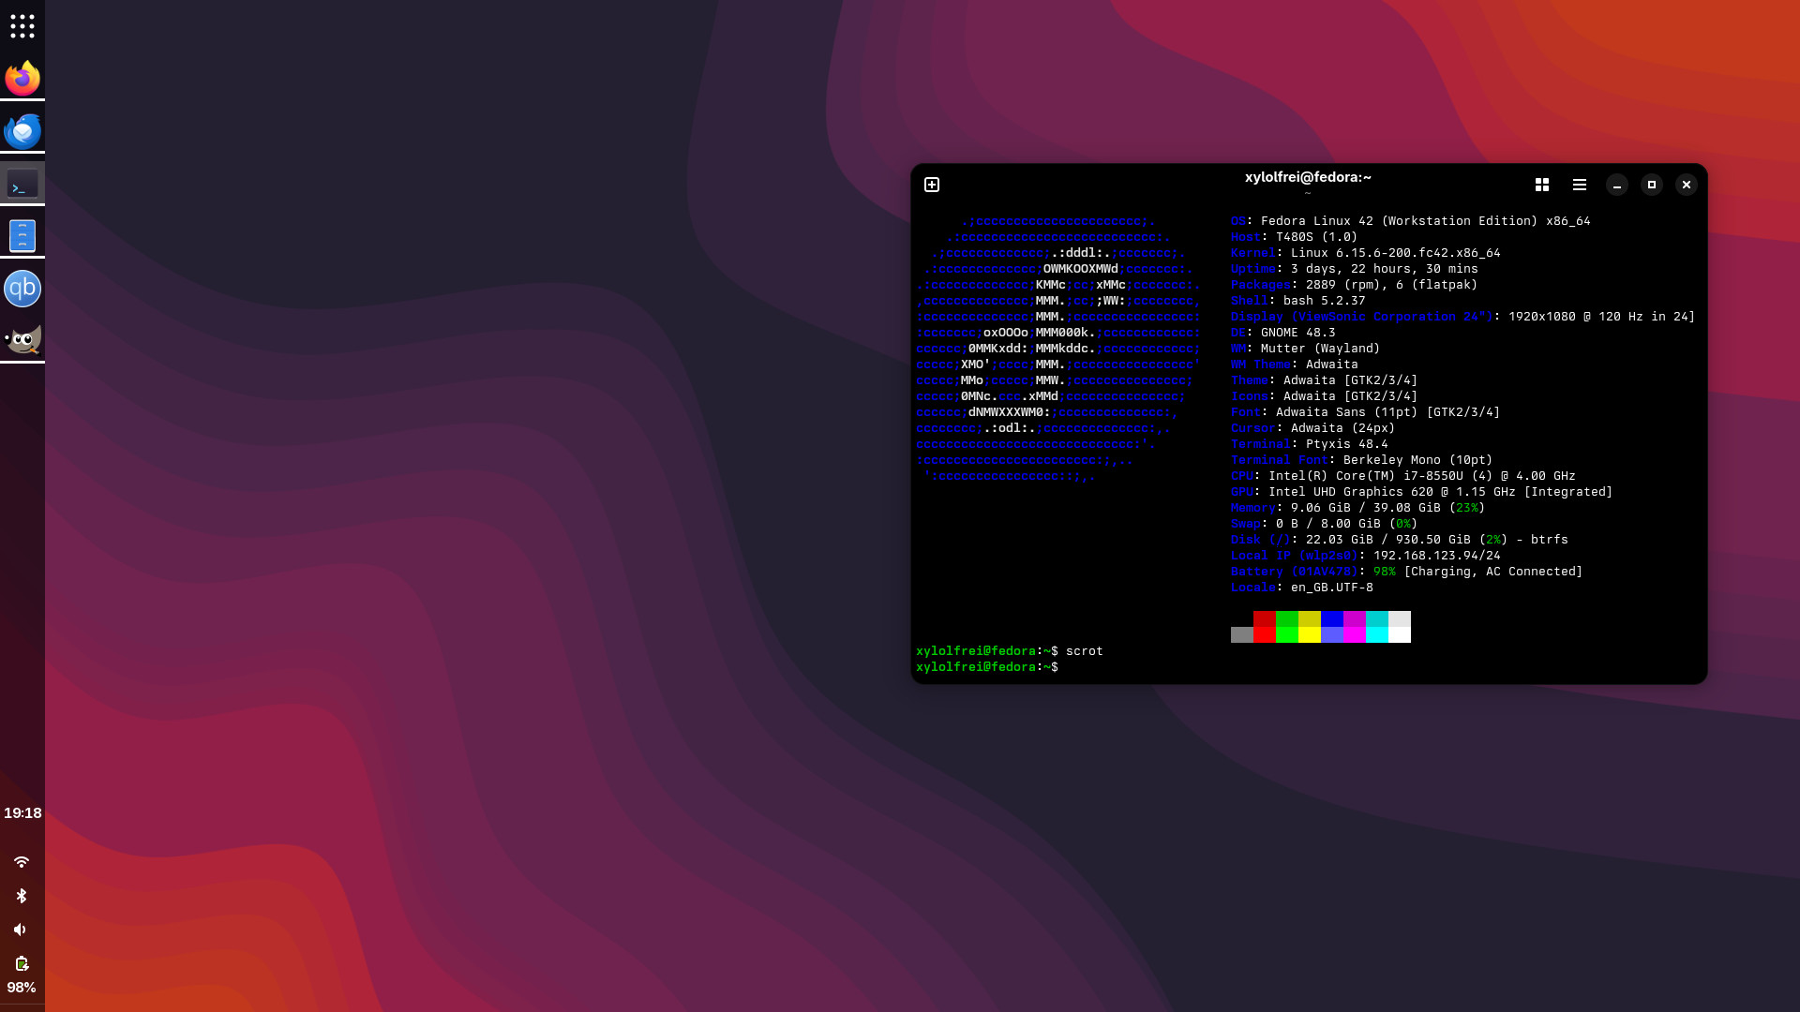Click the 98% battery percentage label

pos(22,988)
